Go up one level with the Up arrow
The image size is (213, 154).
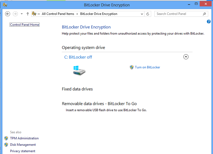tap(28, 14)
